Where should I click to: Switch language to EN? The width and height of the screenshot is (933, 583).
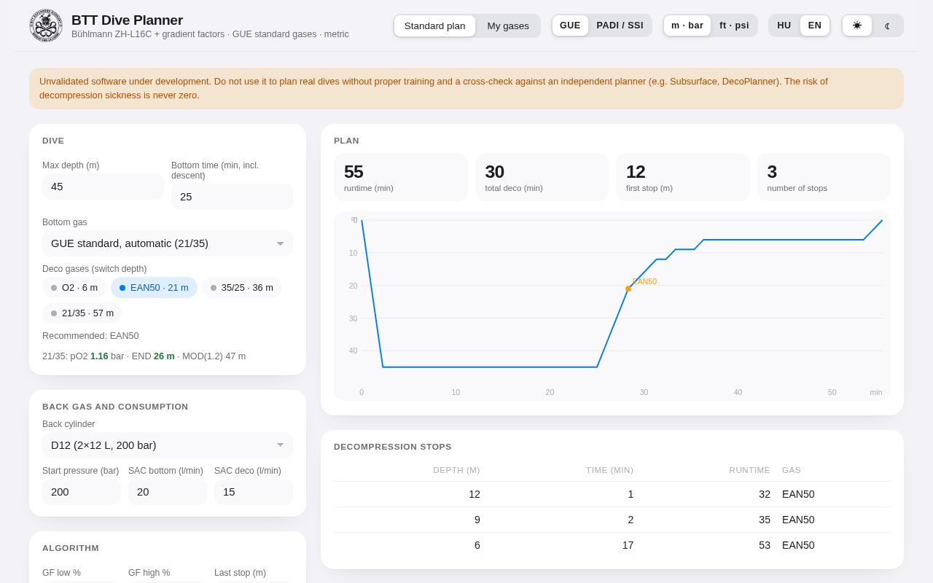(815, 26)
